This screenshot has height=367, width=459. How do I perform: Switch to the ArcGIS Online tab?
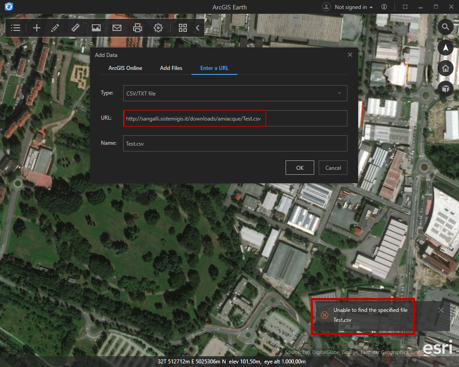(x=126, y=68)
